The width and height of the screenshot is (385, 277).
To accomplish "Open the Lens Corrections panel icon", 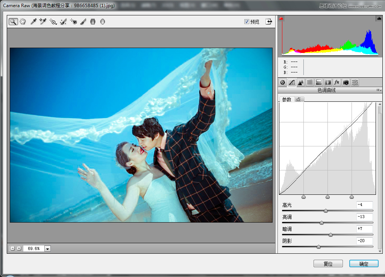I will tap(328, 83).
